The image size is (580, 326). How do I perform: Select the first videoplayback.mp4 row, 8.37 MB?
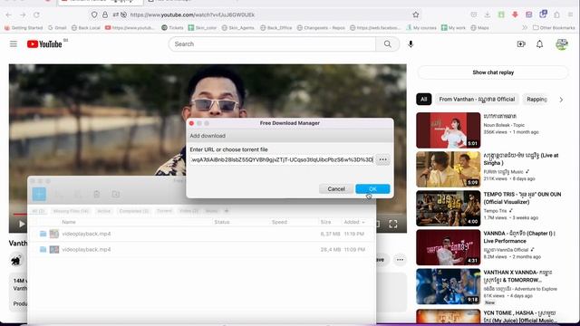(201, 234)
